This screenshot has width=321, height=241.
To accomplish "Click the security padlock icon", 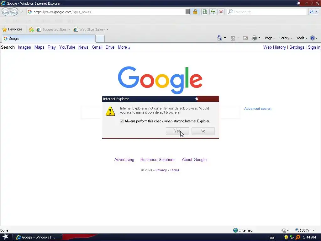I will pyautogui.click(x=195, y=12).
